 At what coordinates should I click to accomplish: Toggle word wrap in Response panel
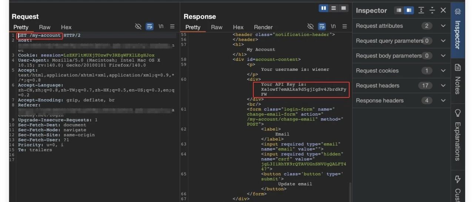[322, 27]
